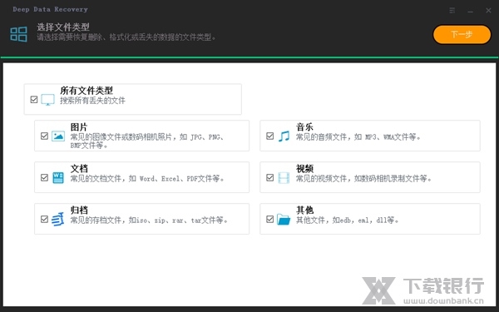Click the archive stack icon in 归档 card
This screenshot has width=499, height=312.
tap(58, 219)
